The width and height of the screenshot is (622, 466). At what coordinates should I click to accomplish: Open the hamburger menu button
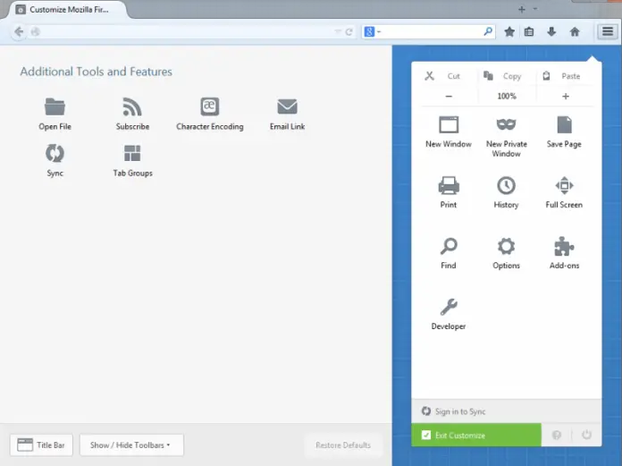tap(608, 31)
